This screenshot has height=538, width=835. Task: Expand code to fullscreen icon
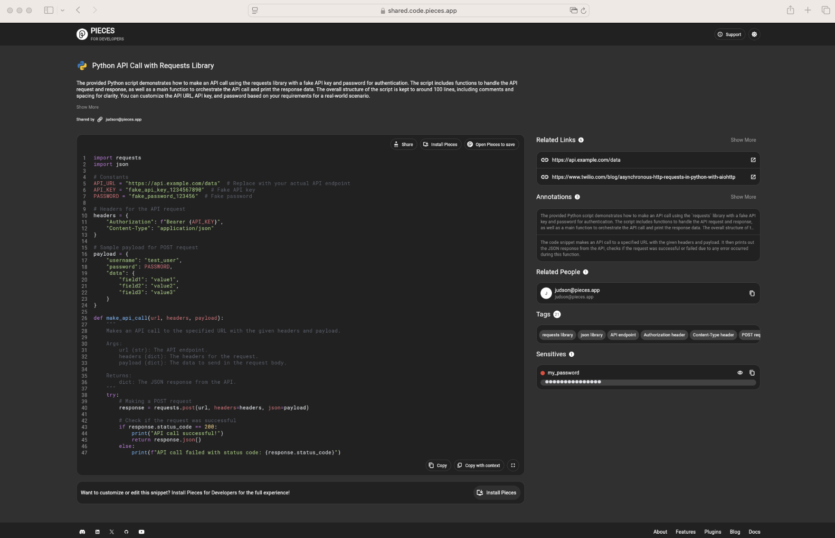[x=513, y=465]
